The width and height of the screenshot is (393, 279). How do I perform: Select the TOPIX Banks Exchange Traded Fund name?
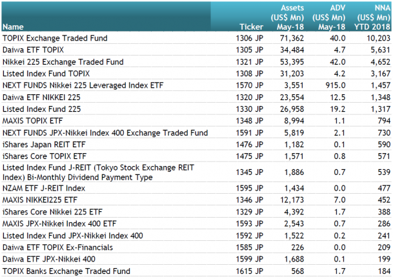click(66, 271)
